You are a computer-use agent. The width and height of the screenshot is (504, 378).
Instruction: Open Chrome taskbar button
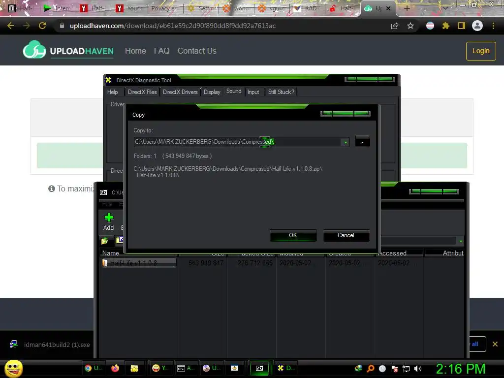(x=93, y=368)
